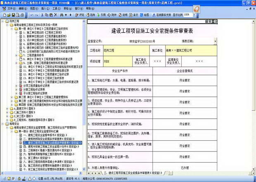
Task: Open the 编辑 menu
Action: (23, 9)
